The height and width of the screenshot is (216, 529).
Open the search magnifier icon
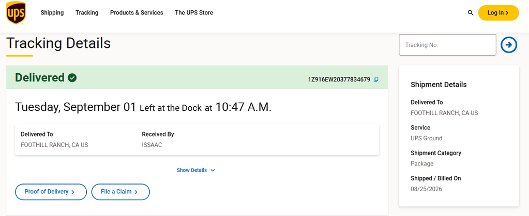coord(470,13)
